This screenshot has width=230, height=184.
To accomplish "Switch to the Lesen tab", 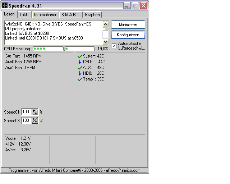I will (9, 14).
